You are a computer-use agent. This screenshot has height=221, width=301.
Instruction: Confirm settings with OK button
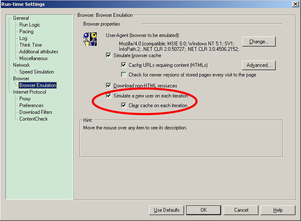pos(203,210)
